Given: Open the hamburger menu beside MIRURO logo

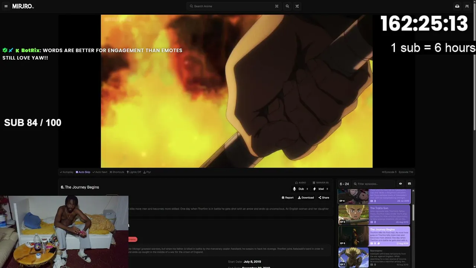Looking at the screenshot, I should (x=6, y=6).
